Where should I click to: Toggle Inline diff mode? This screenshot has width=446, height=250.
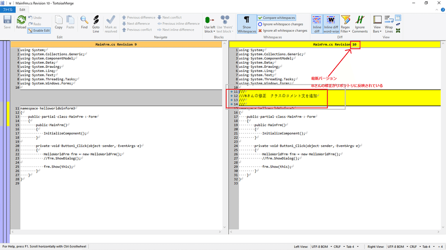[317, 24]
